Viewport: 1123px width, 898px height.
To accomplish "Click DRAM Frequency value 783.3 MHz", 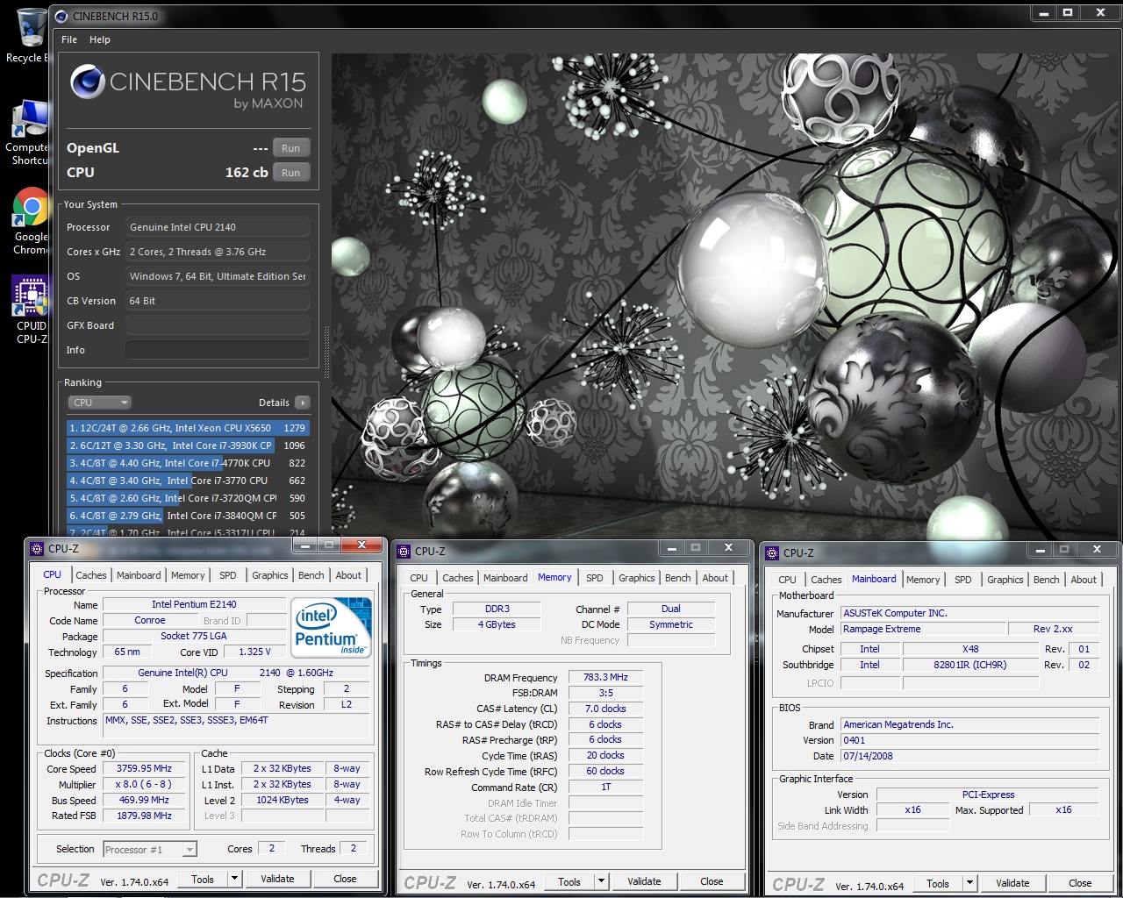I will (605, 677).
